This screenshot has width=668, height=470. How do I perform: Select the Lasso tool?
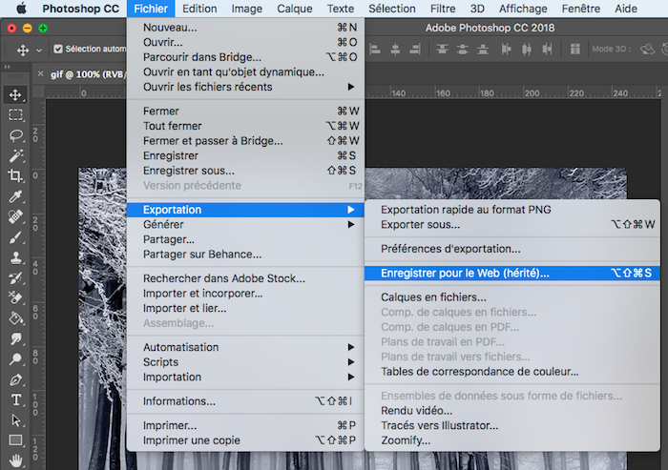pyautogui.click(x=16, y=135)
